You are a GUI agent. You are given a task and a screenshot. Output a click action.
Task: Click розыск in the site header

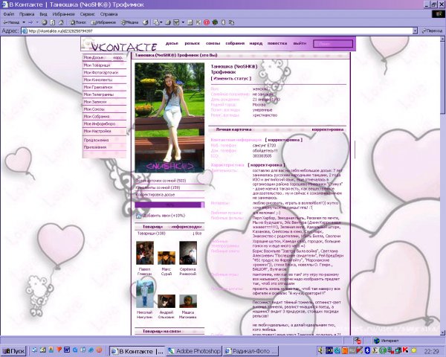(192, 43)
